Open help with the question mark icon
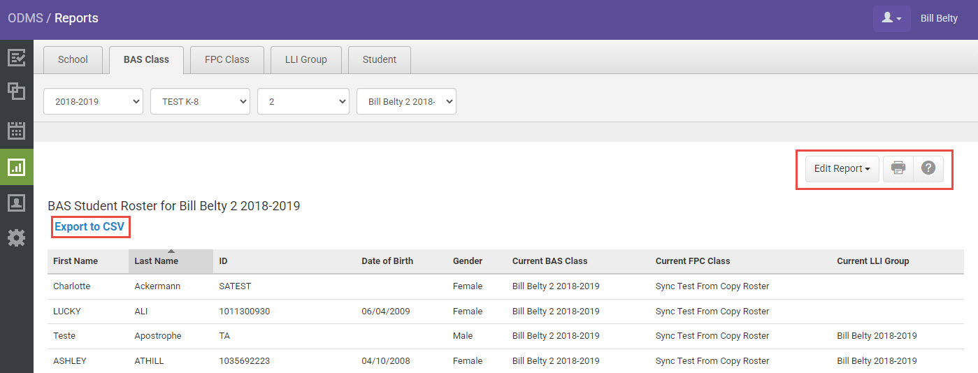This screenshot has width=978, height=373. click(928, 168)
